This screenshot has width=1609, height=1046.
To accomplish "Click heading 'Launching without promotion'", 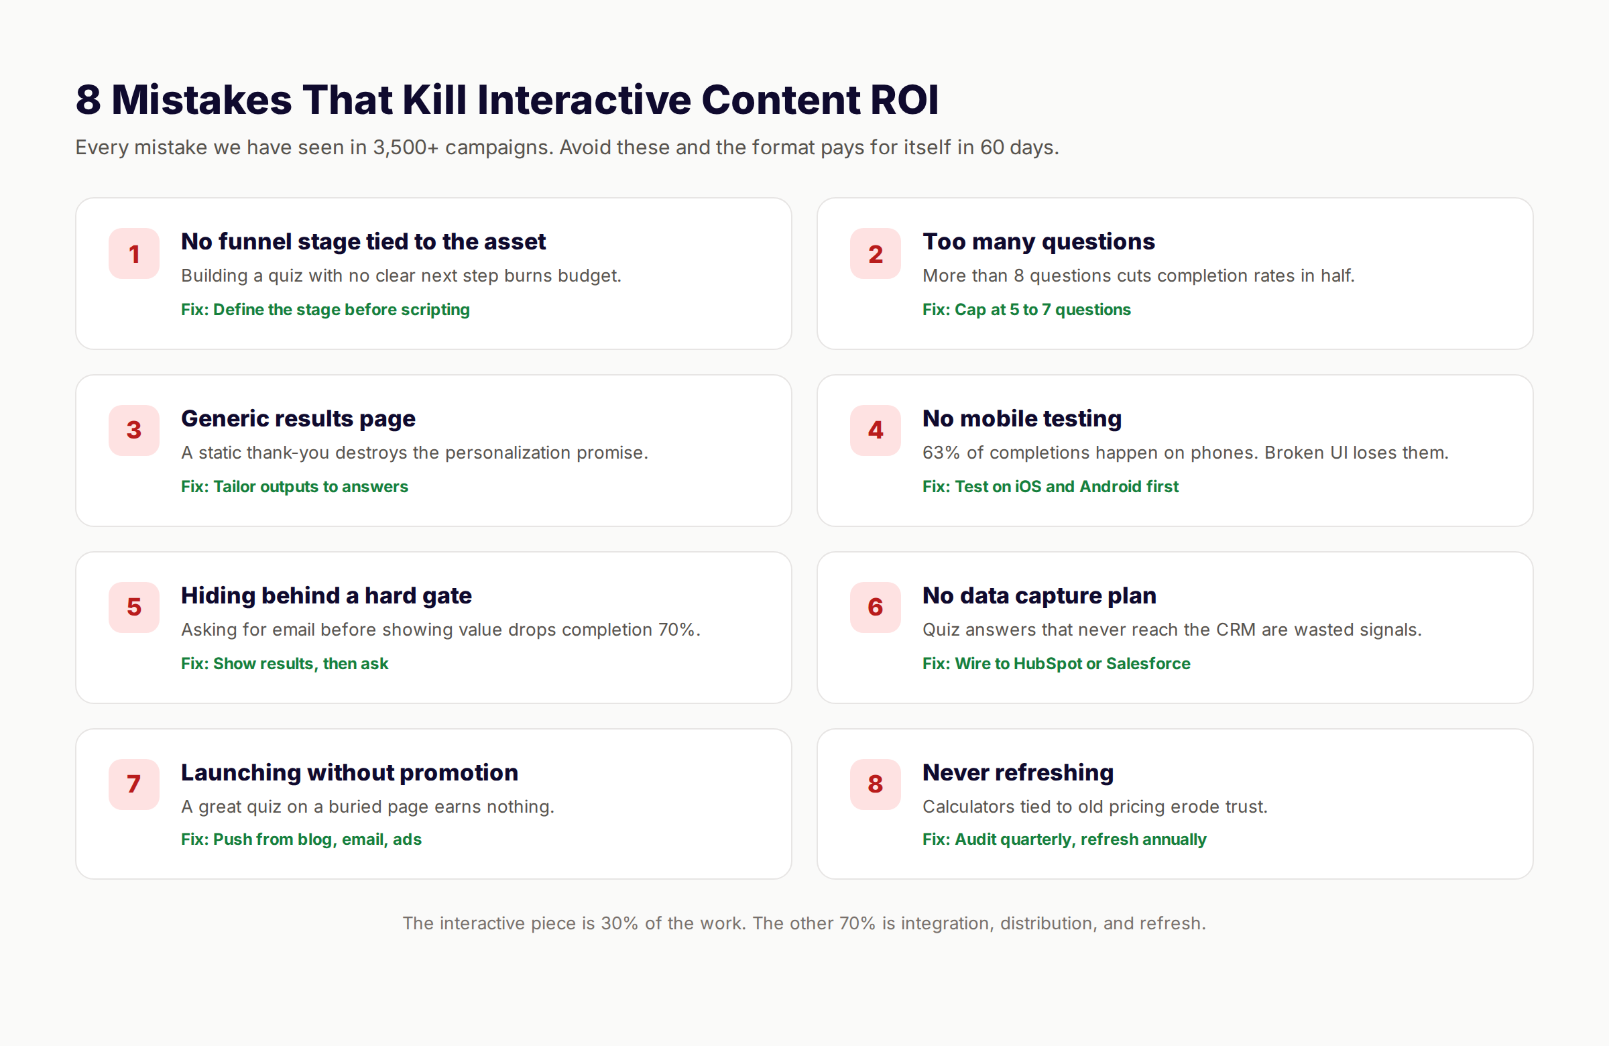I will [349, 773].
